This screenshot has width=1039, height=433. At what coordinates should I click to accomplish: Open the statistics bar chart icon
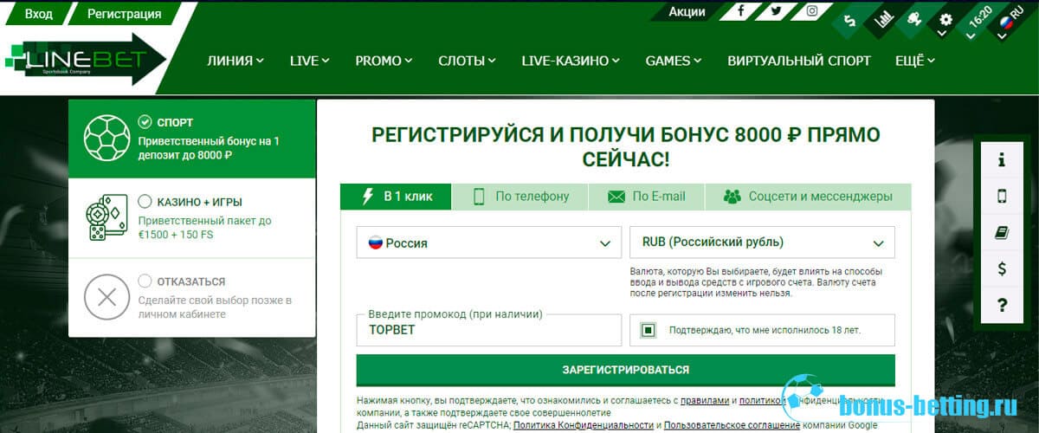883,21
